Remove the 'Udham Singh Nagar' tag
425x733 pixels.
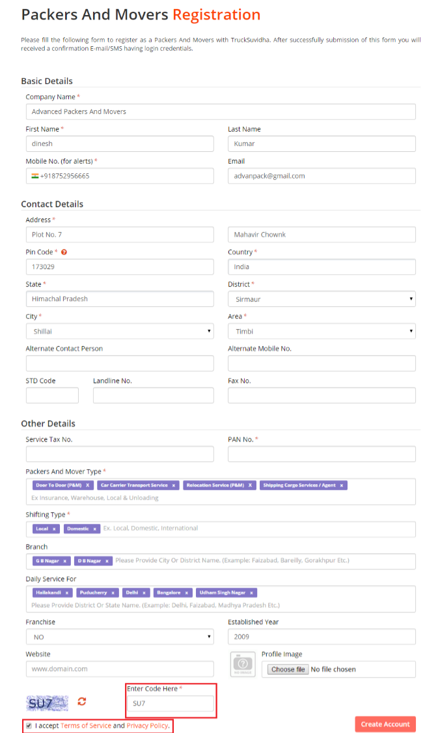tap(252, 593)
